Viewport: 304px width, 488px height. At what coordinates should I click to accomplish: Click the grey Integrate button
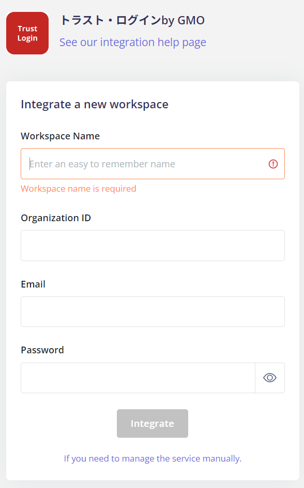(x=153, y=424)
